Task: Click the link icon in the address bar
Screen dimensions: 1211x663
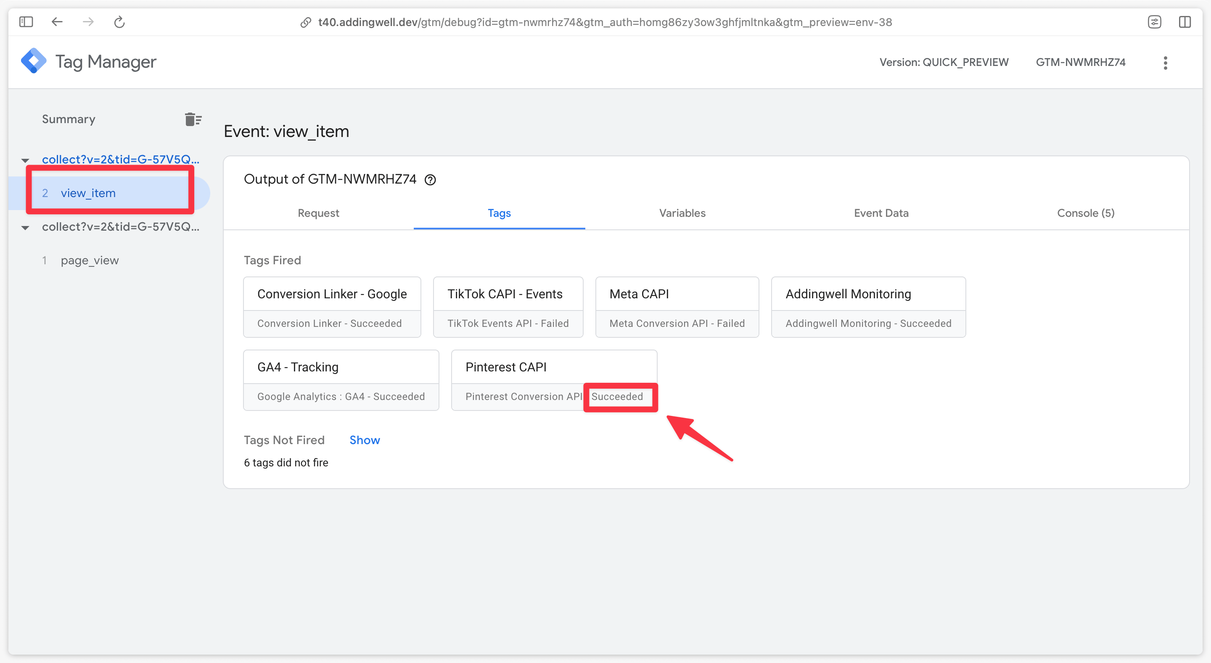Action: tap(306, 22)
